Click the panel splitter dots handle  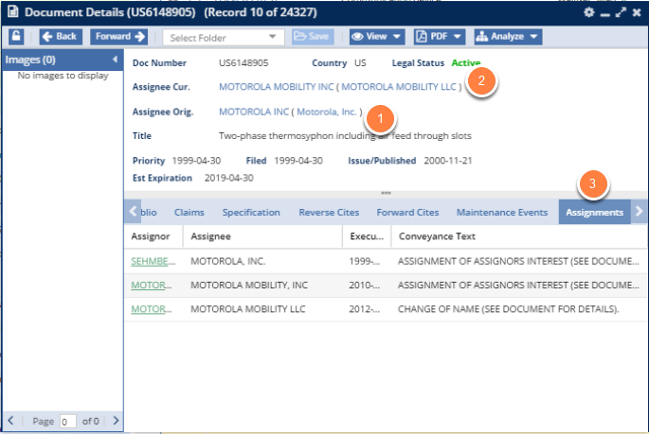click(x=386, y=193)
